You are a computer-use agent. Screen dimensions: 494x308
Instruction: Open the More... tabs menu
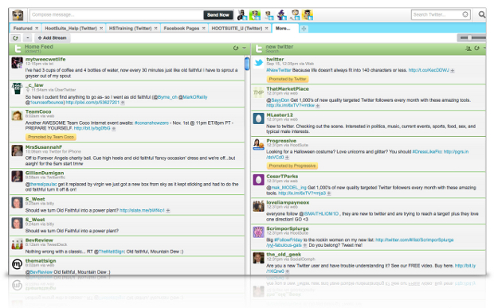(283, 29)
